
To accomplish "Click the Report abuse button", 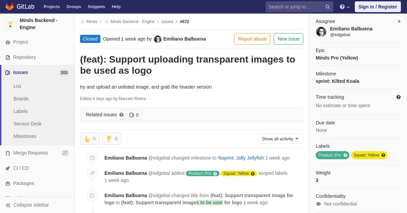I will pyautogui.click(x=252, y=39).
